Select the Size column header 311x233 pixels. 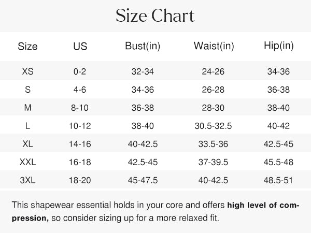coord(27,46)
